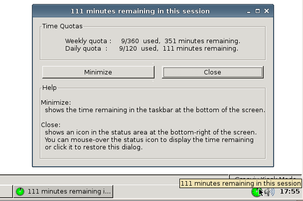Click the large Close button
The height and width of the screenshot is (201, 303).
[213, 72]
